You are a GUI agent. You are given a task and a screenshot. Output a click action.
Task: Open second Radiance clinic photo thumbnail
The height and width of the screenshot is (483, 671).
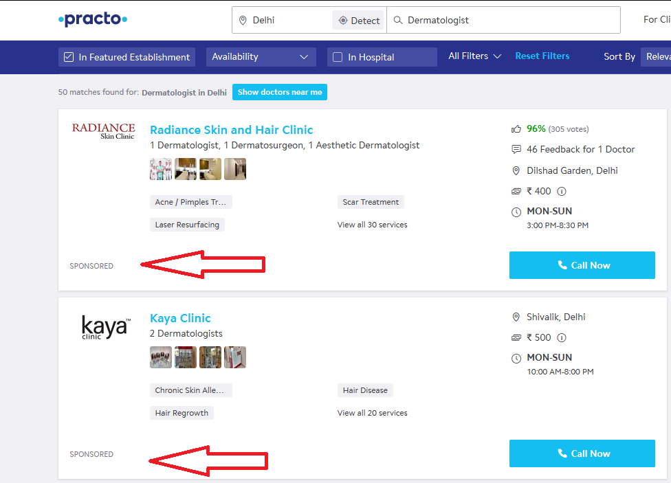pos(186,169)
